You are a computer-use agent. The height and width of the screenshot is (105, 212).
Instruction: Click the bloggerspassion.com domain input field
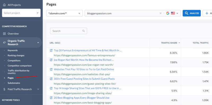click(x=122, y=13)
